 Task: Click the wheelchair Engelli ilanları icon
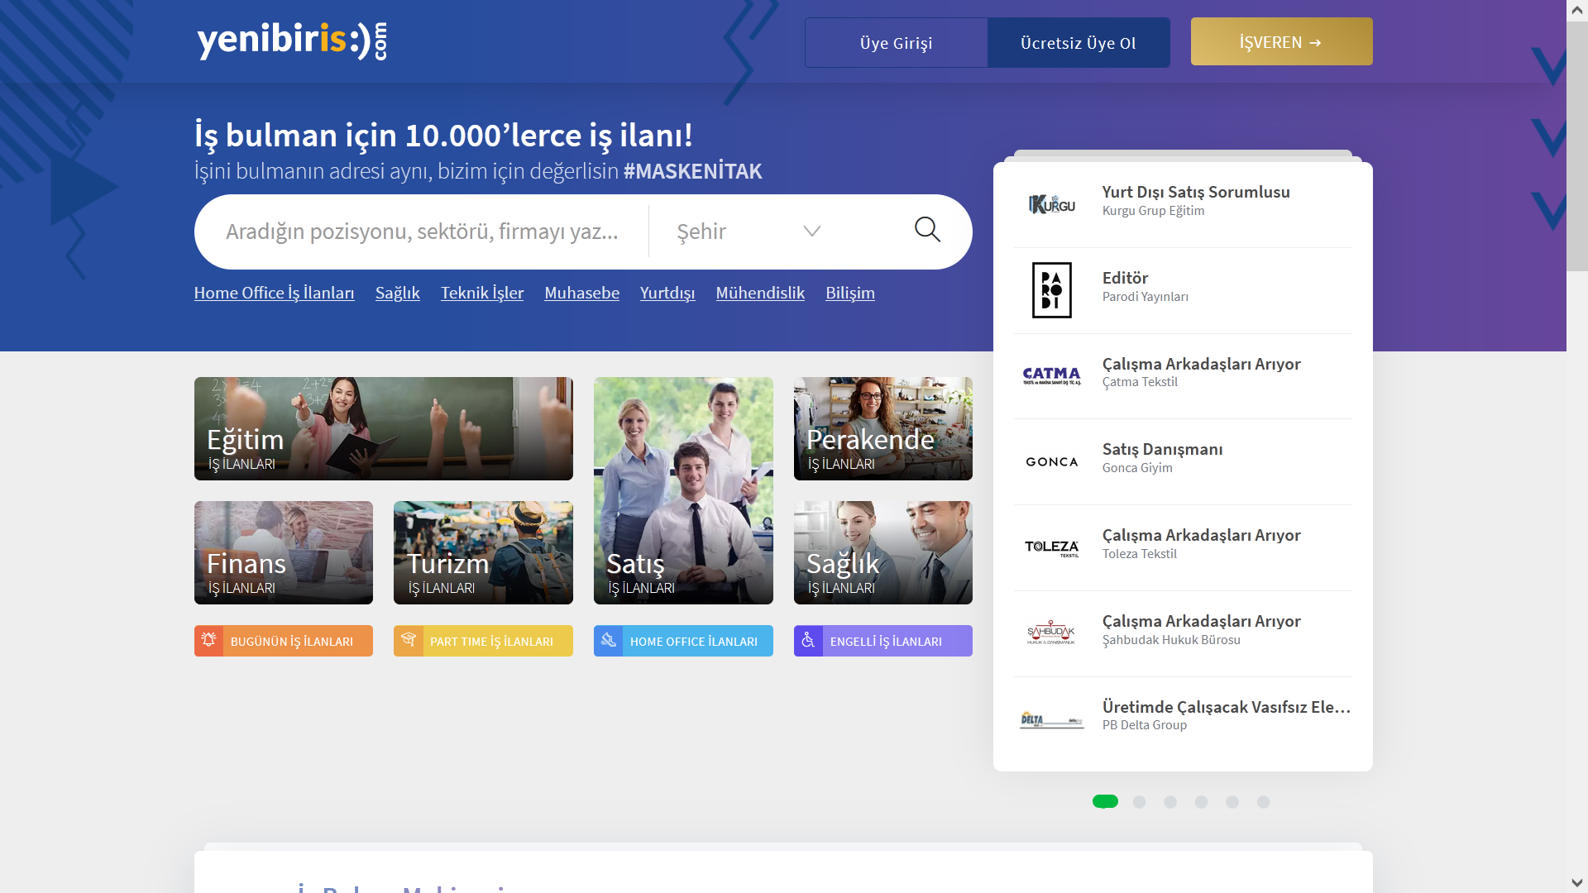click(x=808, y=640)
